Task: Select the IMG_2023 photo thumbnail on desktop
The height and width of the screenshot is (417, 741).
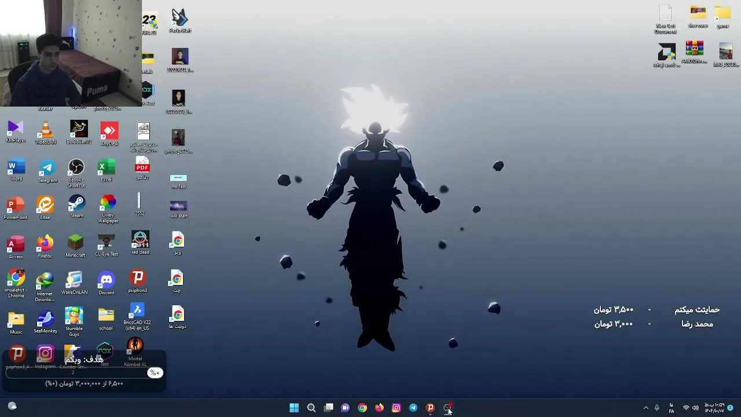Action: pos(726,56)
